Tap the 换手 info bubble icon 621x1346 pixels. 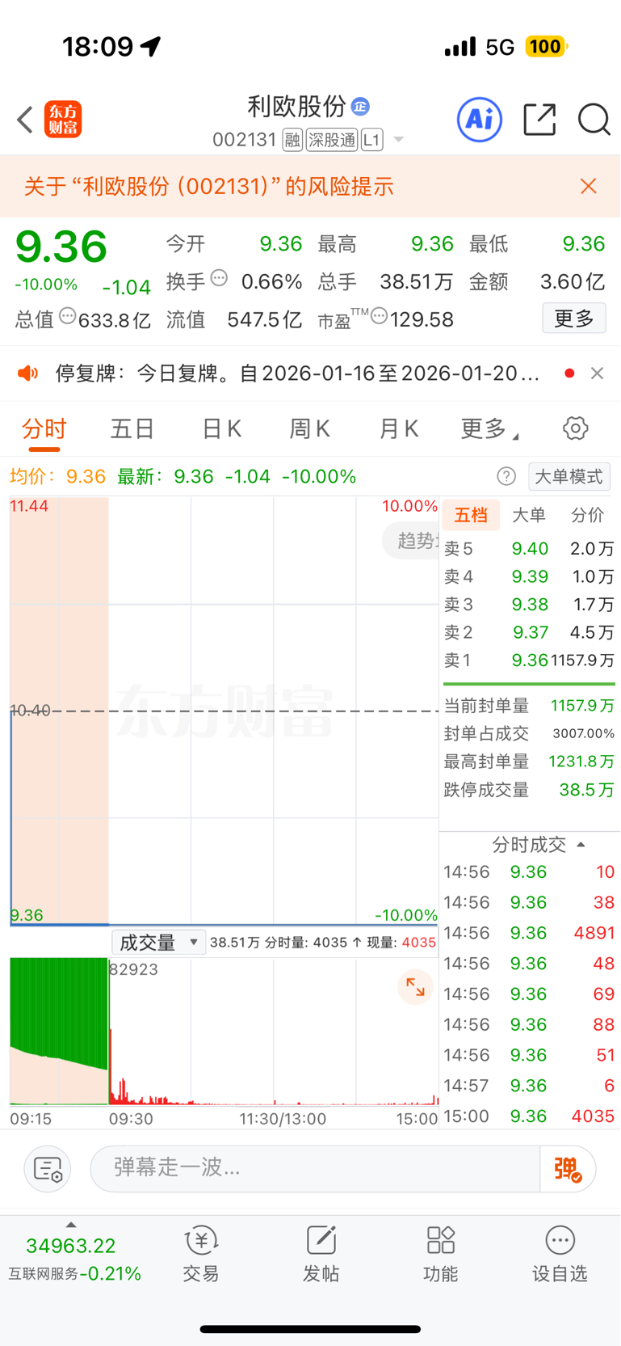[219, 279]
